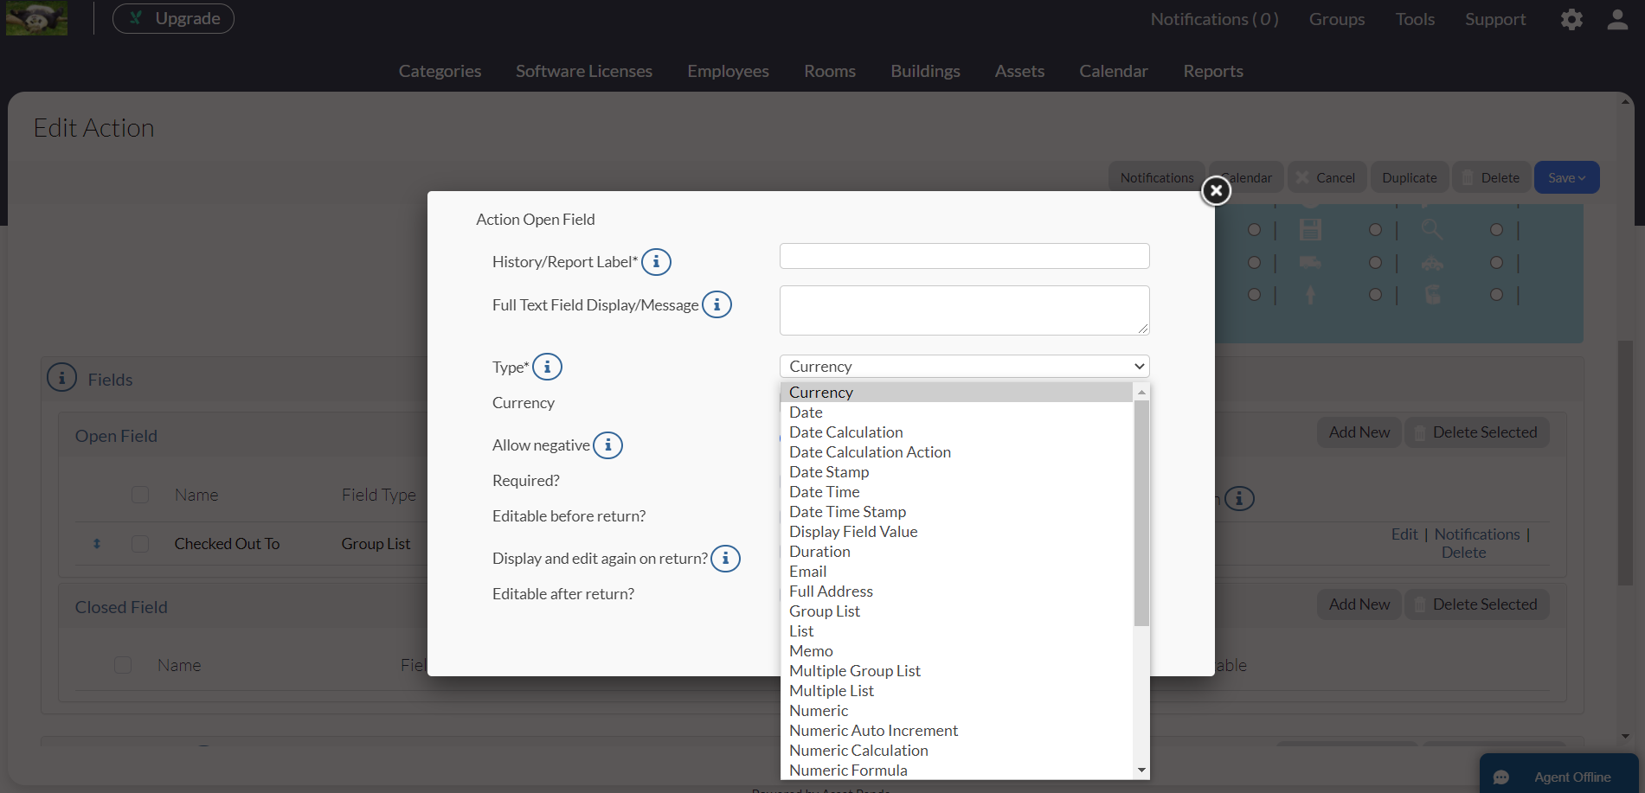Go to the Rooms menu
Screen dimensions: 1645x793
830,71
